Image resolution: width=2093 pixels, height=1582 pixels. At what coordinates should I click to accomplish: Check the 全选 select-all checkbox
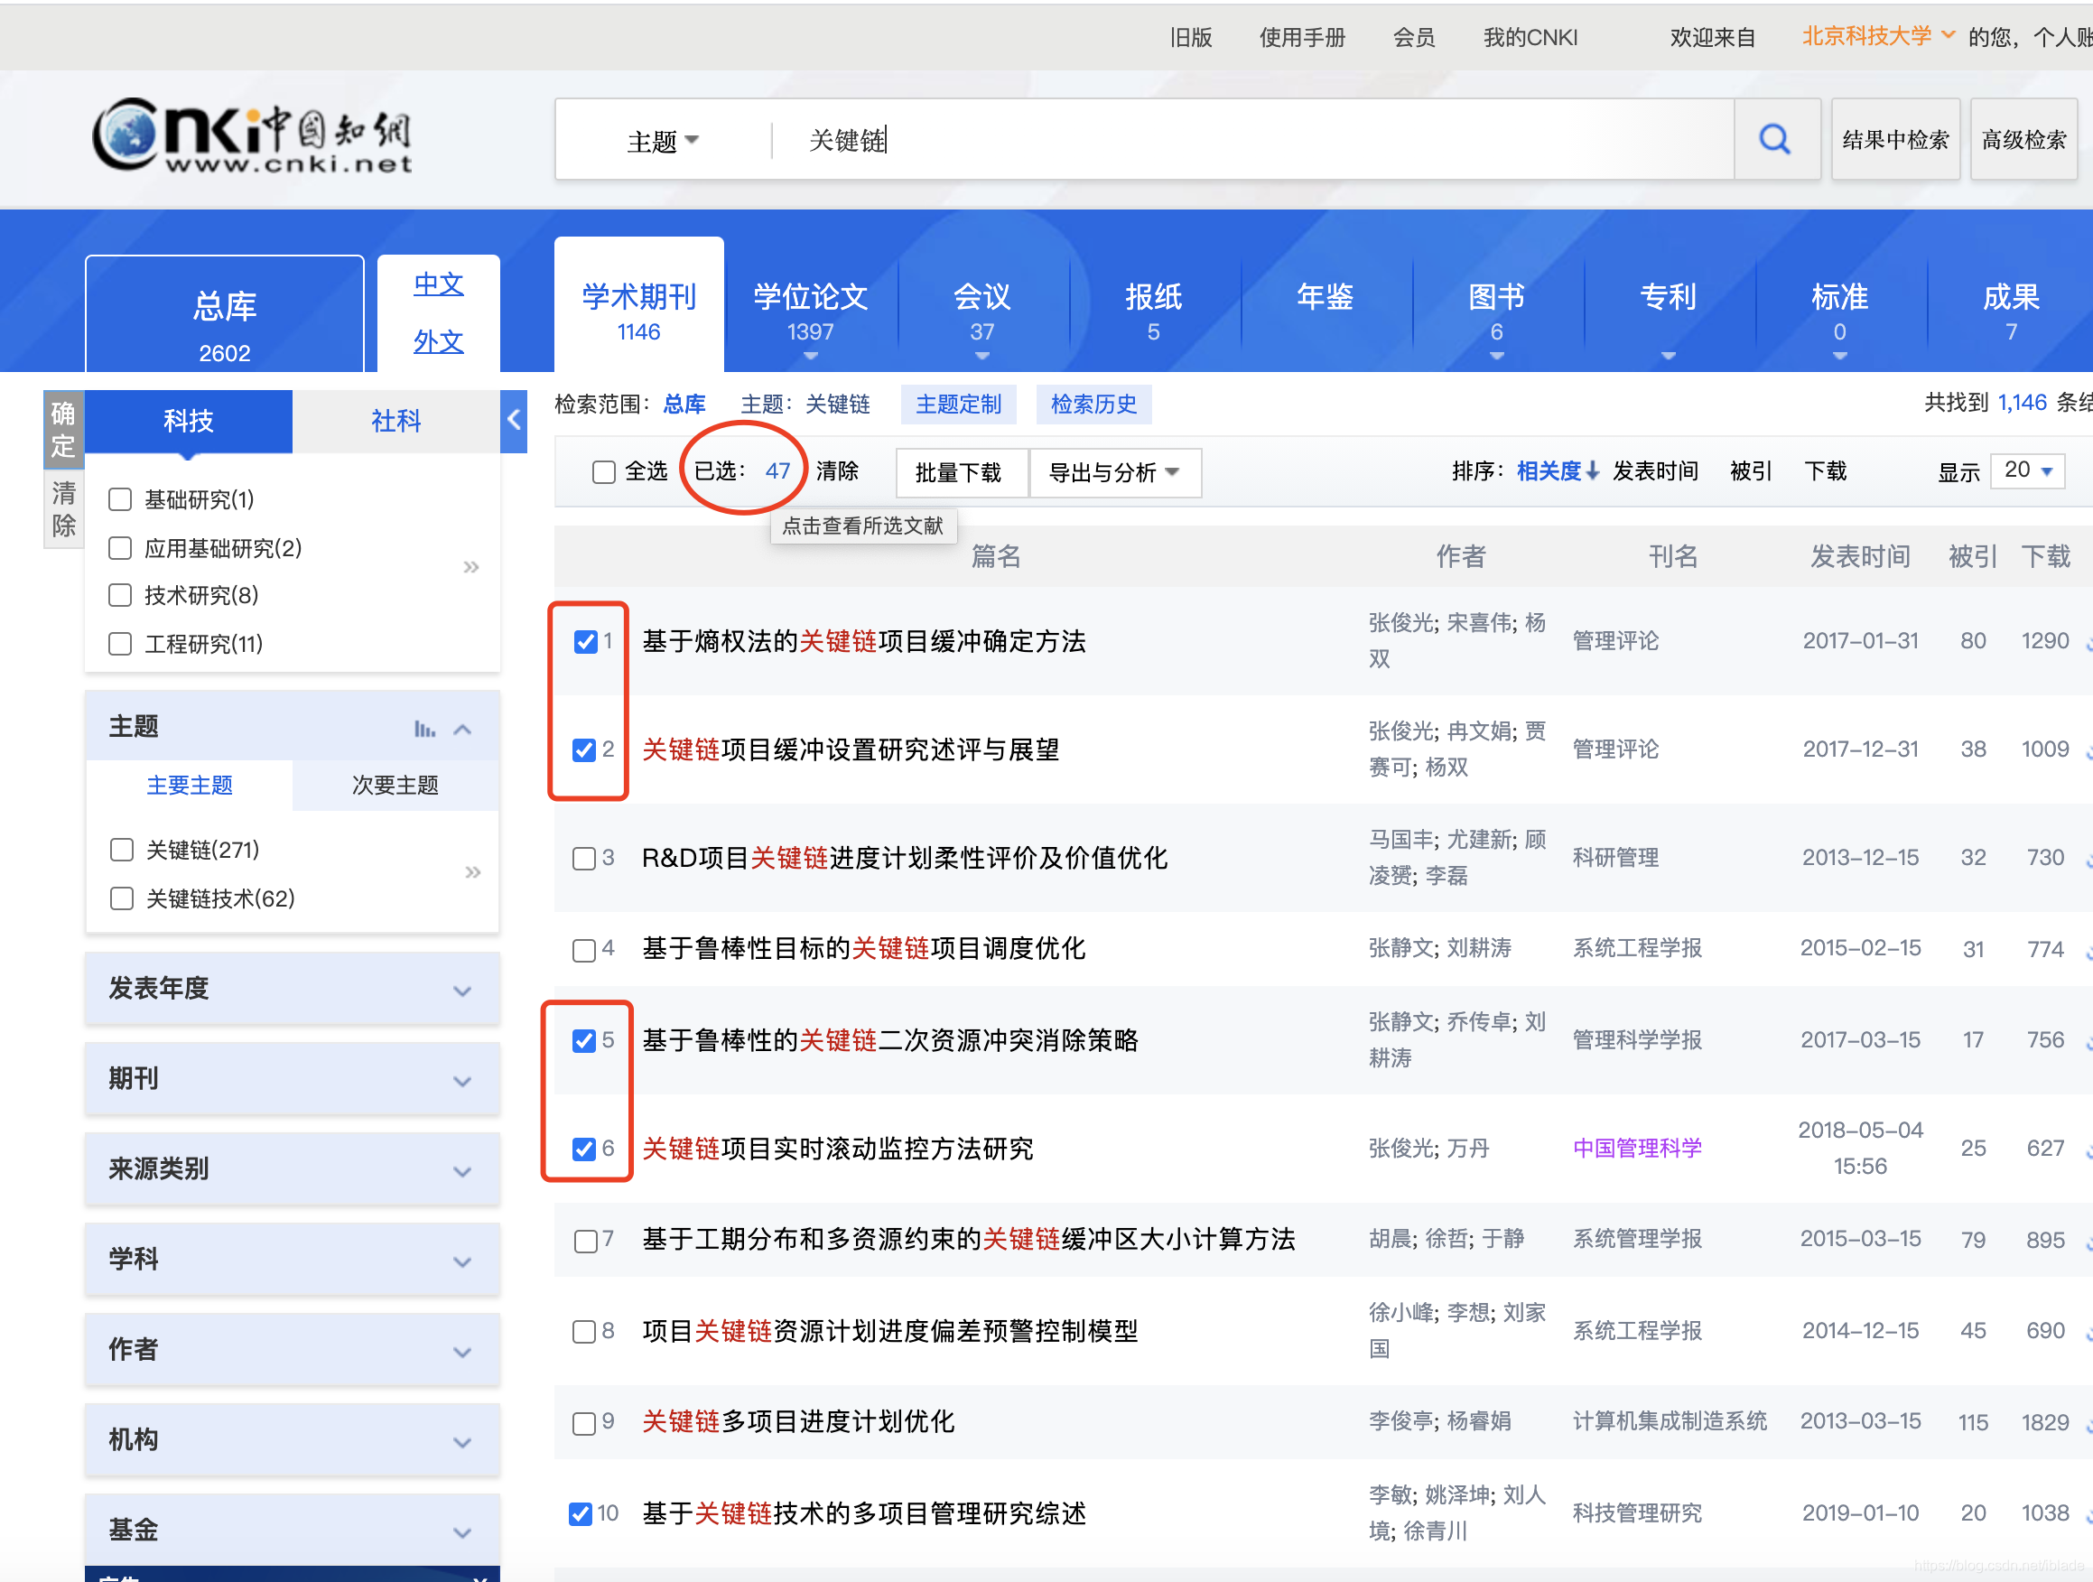[603, 471]
